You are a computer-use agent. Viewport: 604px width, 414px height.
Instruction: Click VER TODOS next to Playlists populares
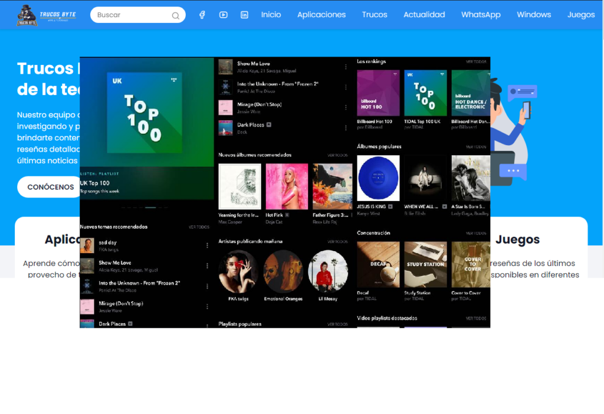point(337,324)
